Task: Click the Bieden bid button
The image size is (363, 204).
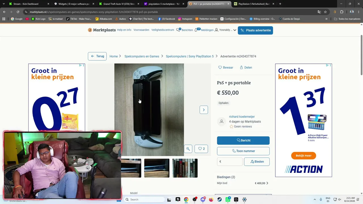Action: coord(257,161)
